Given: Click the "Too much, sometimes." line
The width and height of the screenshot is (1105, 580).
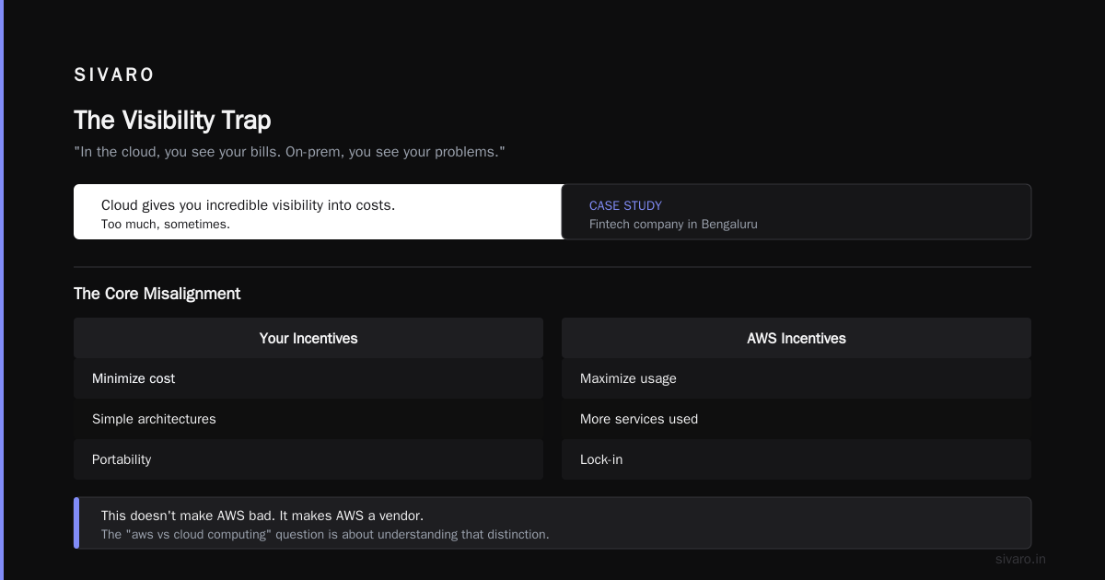Looking at the screenshot, I should pyautogui.click(x=166, y=224).
